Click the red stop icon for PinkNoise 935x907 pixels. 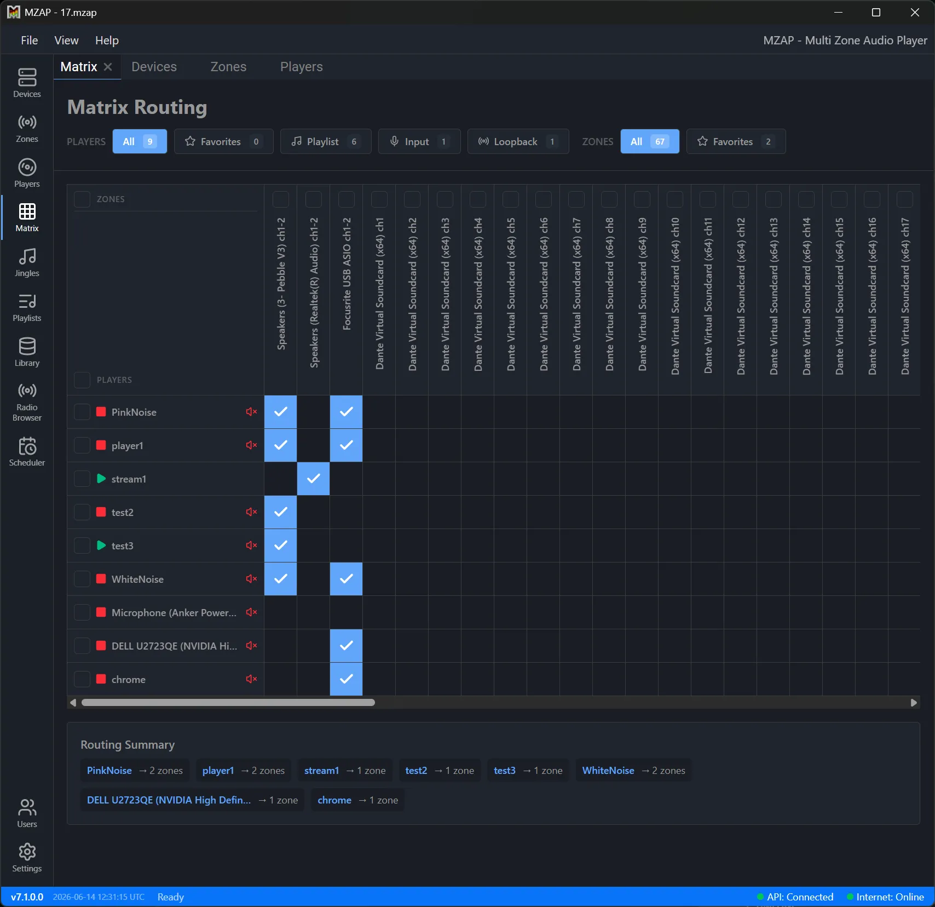(101, 412)
